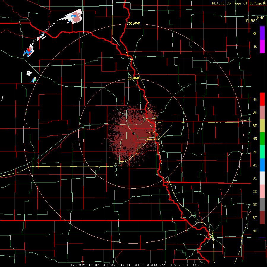Click the NEXLAB-College of DuPage credit text
Screen dimensions: 267x267
coord(237,3)
